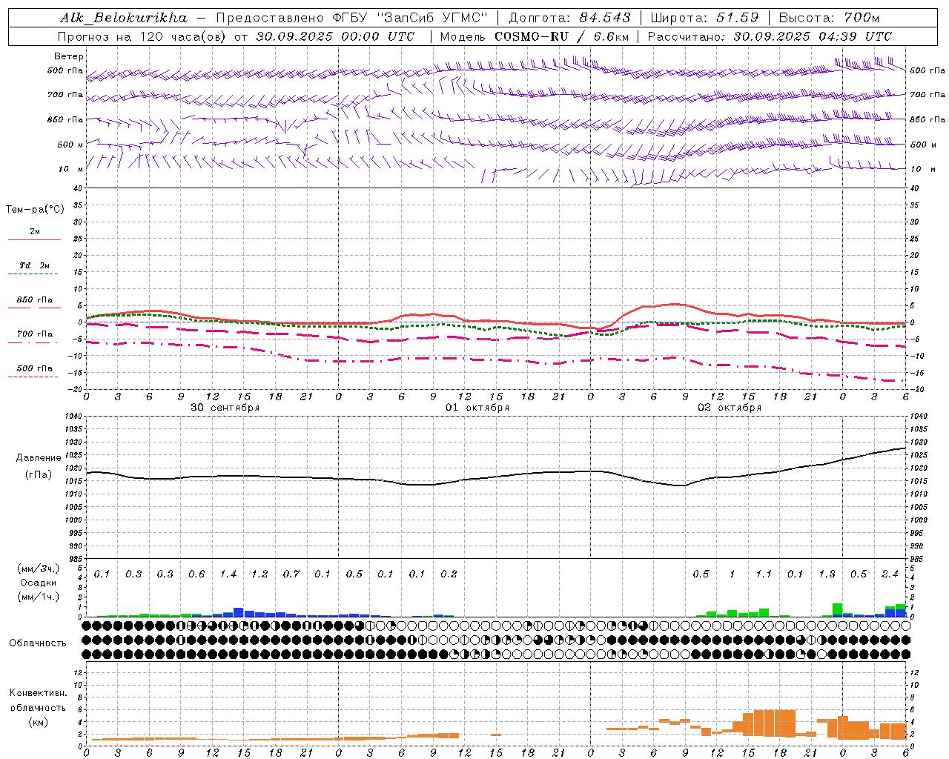
Task: Select the 'Широта: 51.59' latitude text
Action: coord(704,18)
